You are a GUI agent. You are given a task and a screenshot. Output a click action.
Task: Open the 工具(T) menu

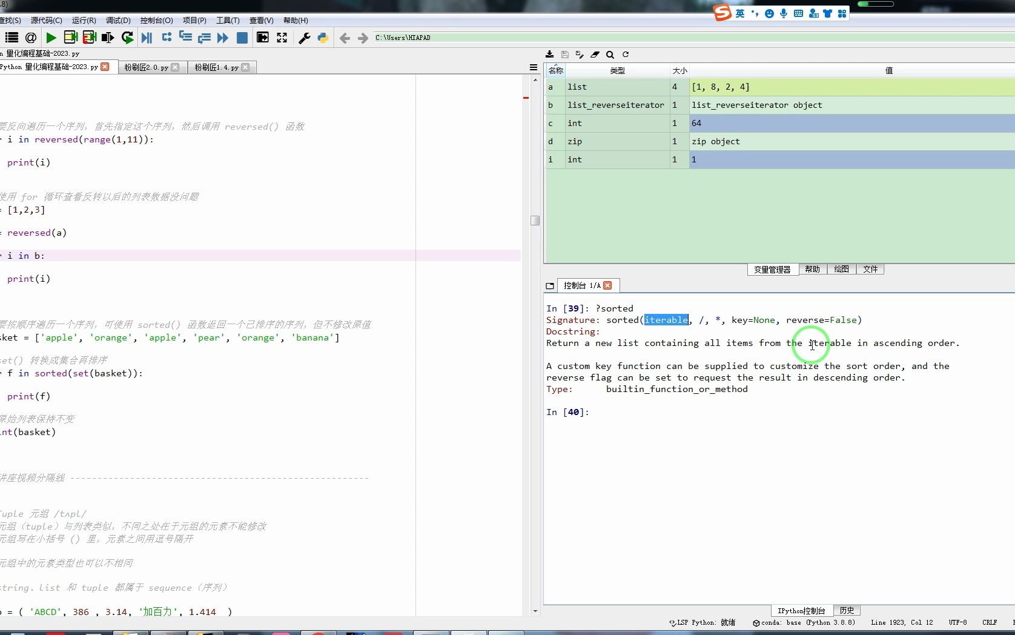[228, 21]
